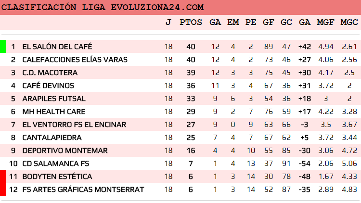Click the EM column header

233,22
